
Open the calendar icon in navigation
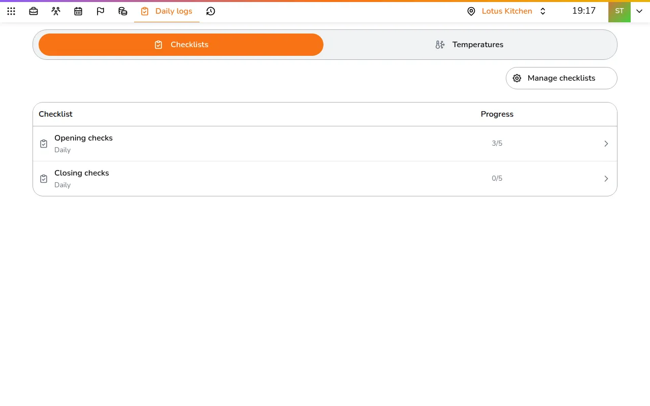(78, 11)
